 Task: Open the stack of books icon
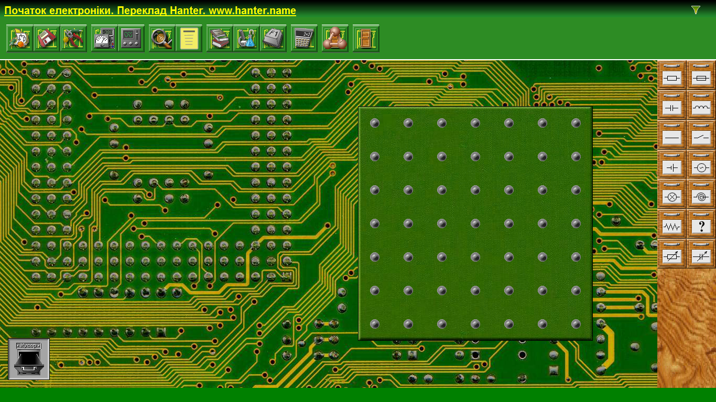(x=220, y=39)
